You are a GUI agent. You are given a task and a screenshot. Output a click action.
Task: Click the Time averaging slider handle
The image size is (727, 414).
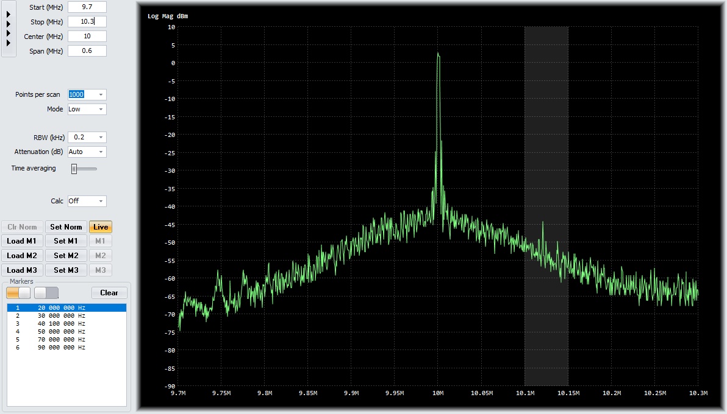74,169
